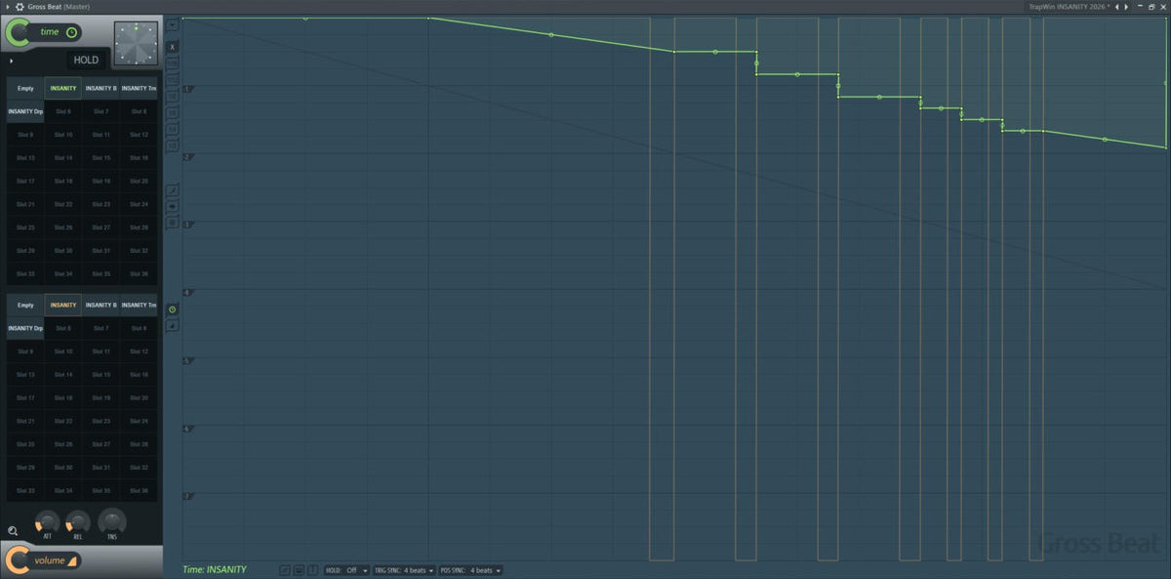Image resolution: width=1171 pixels, height=579 pixels.
Task: Select INSANITY B slot in time grid
Action: (x=101, y=89)
